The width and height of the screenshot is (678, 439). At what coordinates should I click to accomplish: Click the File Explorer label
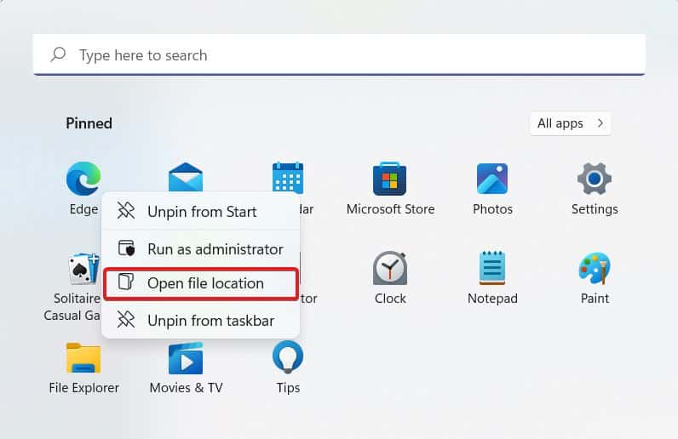coord(83,388)
